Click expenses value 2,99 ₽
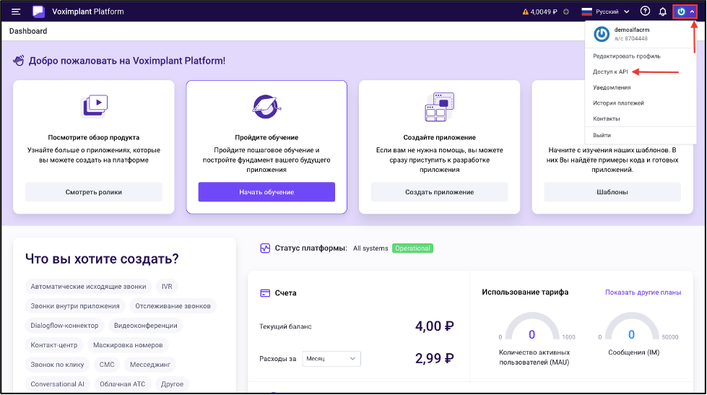This screenshot has width=707, height=395. pos(434,358)
